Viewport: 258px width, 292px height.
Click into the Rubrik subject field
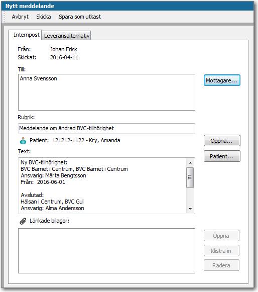pyautogui.click(x=106, y=128)
